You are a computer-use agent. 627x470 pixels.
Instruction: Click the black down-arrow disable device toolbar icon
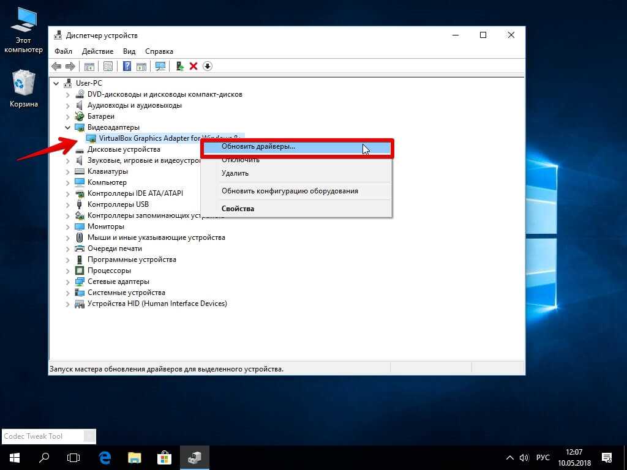208,66
